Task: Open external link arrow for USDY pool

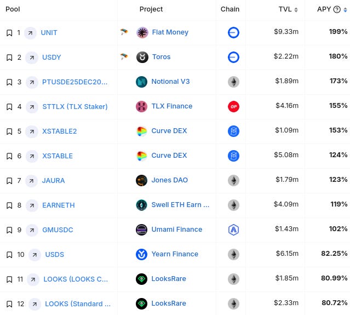Action: point(32,58)
